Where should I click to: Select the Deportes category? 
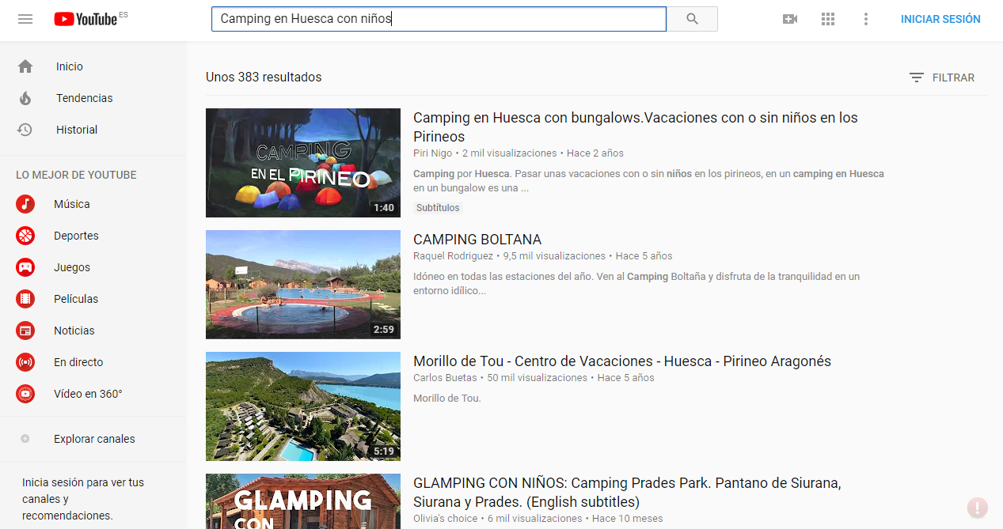coord(76,236)
